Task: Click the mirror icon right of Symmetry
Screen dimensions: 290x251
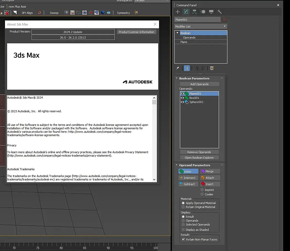Action: pyautogui.click(x=136, y=13)
